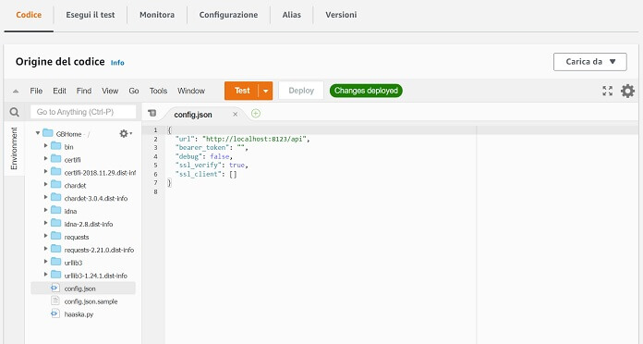Expand chardet-3.0.4.dist-info folder

pos(45,197)
